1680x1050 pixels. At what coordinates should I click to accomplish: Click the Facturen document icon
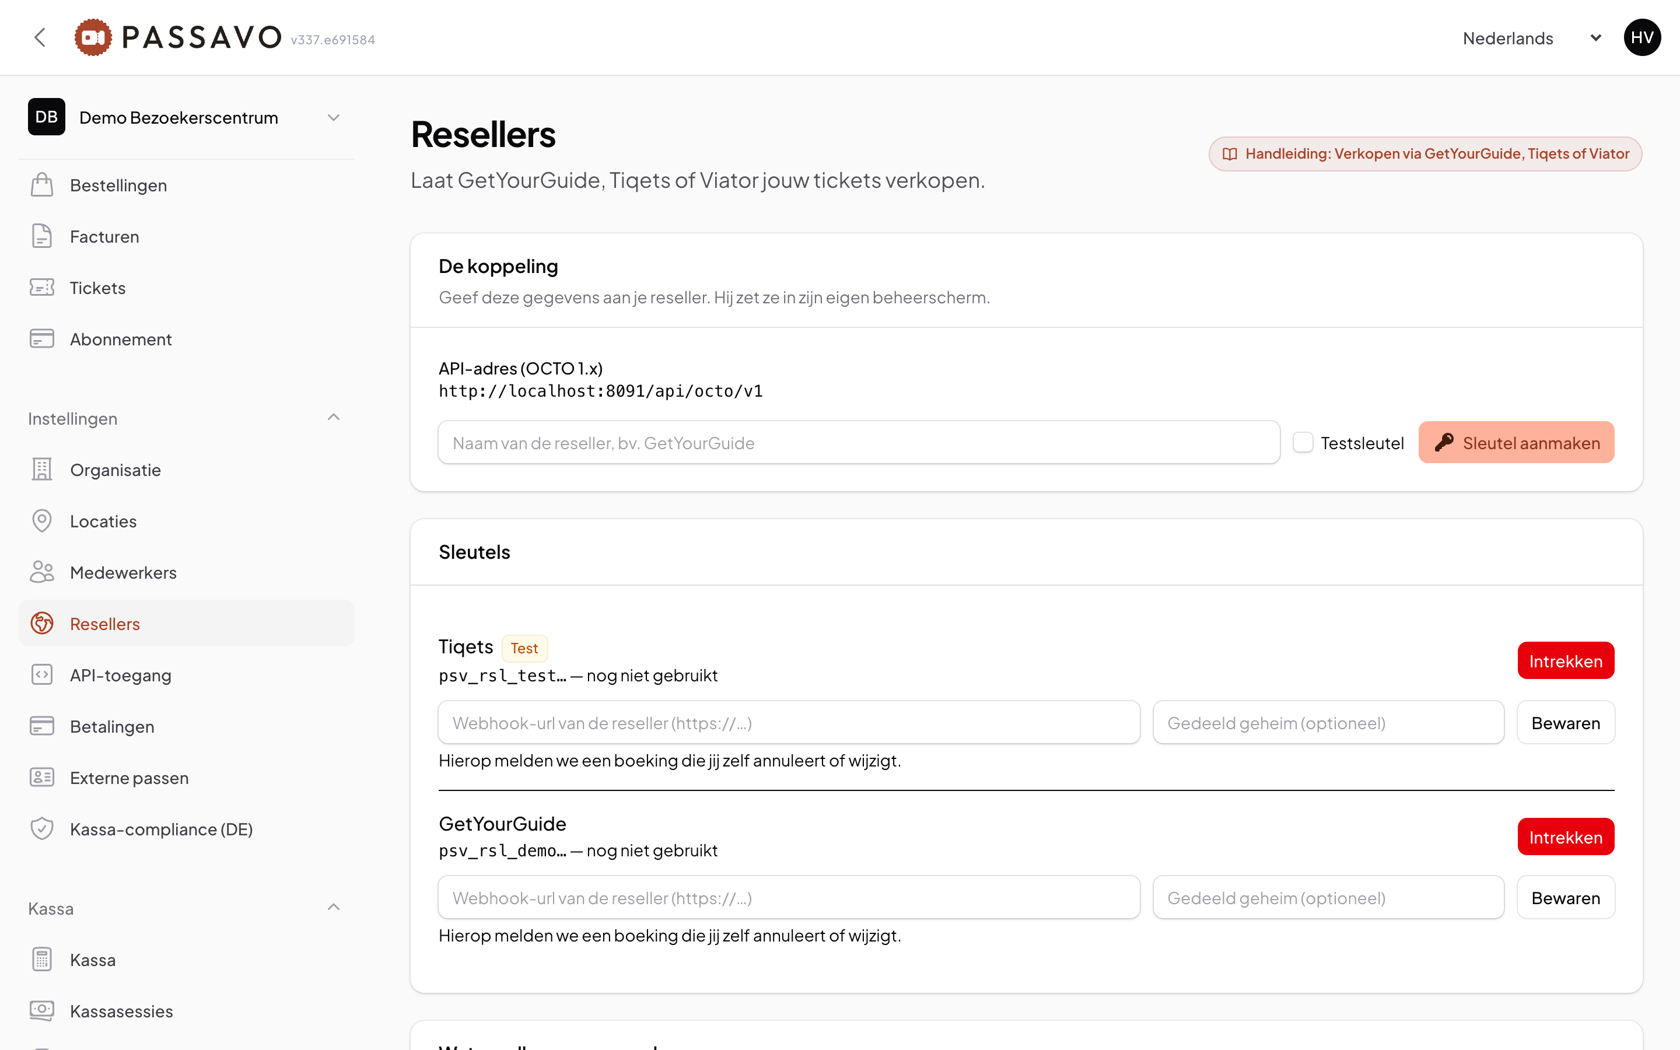[x=41, y=236]
